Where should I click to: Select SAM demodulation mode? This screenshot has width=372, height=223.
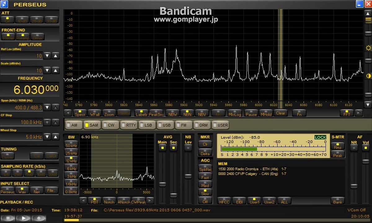(92, 125)
